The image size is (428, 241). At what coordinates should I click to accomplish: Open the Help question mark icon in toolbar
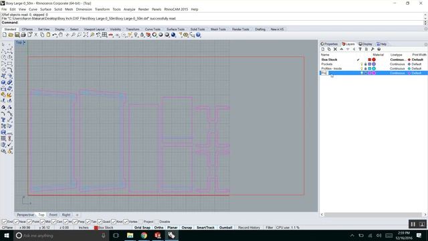pos(199,35)
